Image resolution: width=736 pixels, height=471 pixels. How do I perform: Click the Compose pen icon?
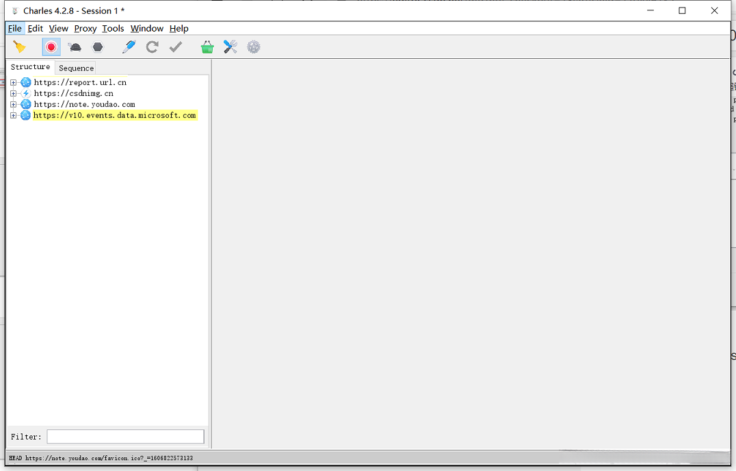click(129, 47)
